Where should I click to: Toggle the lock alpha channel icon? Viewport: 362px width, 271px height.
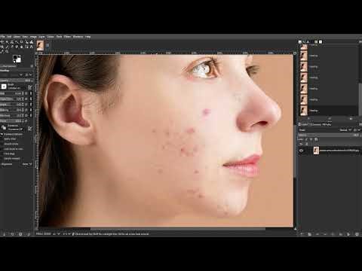tap(316, 139)
